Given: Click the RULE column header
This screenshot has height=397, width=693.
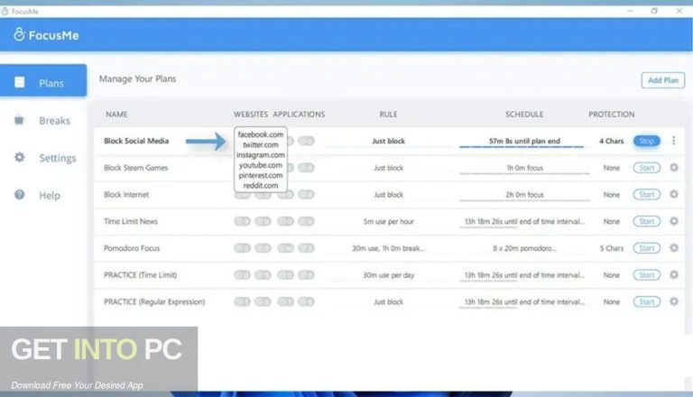Looking at the screenshot, I should click(x=388, y=114).
